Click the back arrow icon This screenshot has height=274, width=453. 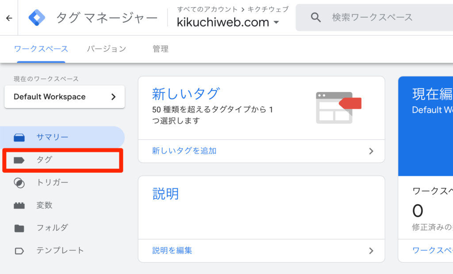pos(9,18)
